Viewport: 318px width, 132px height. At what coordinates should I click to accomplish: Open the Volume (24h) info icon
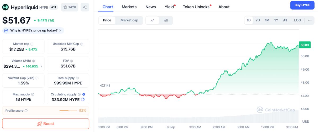point(33,61)
